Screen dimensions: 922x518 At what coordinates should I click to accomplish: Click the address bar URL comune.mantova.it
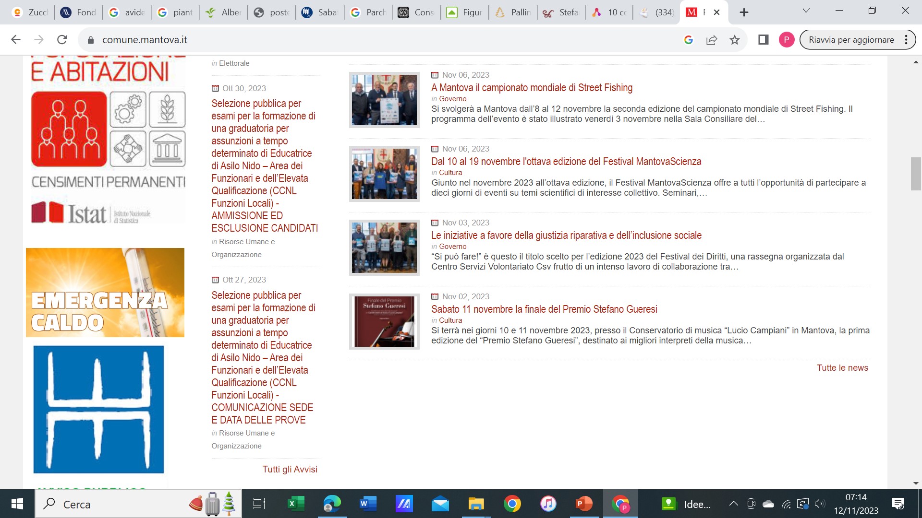[x=145, y=40]
